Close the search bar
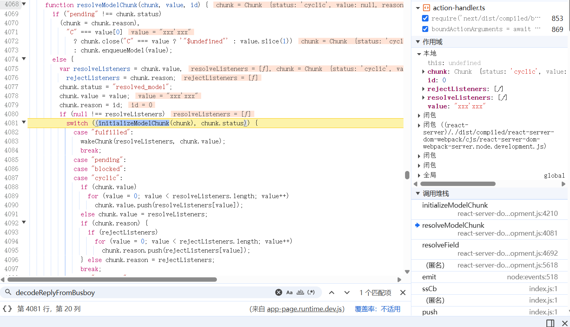This screenshot has height=327, width=570. (x=403, y=292)
